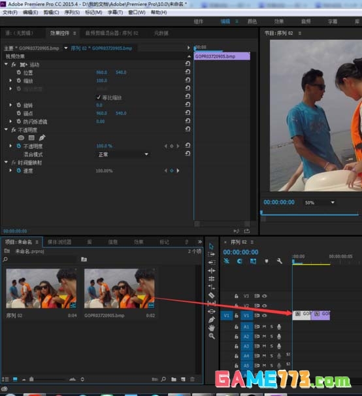
Task: Click the new item icon in project panel
Action: (x=183, y=379)
